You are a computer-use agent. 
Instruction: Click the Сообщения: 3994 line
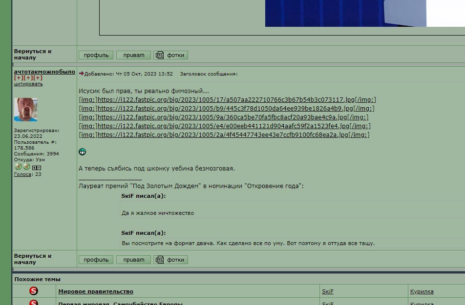(37, 154)
